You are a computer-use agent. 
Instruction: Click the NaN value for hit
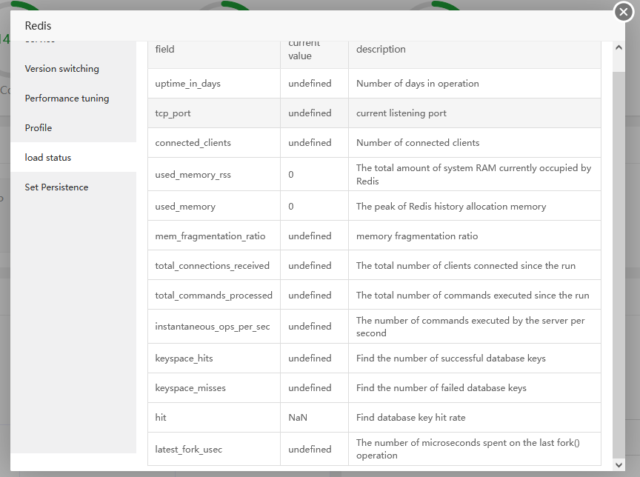[298, 418]
